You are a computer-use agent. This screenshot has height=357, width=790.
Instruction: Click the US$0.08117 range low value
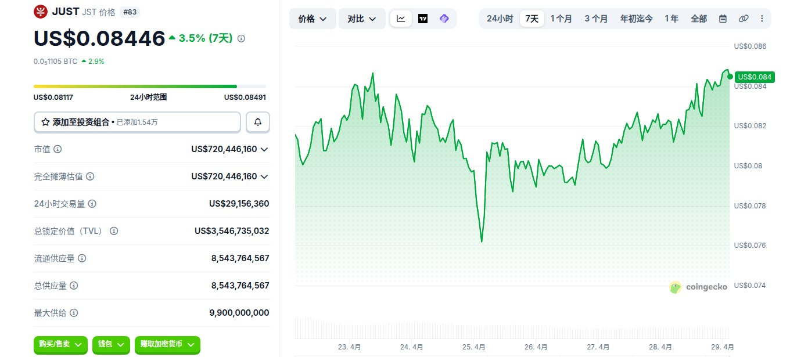tap(53, 97)
